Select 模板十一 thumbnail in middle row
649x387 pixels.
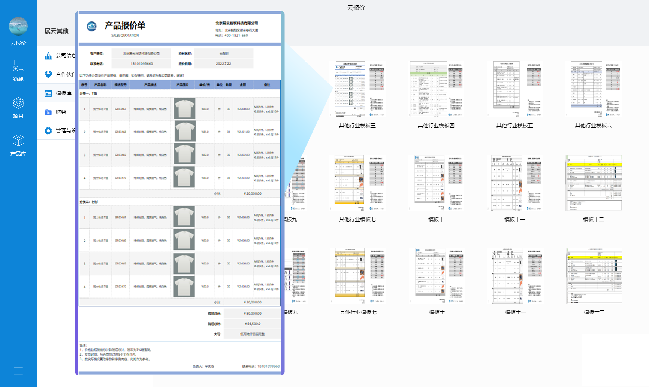click(x=514, y=183)
